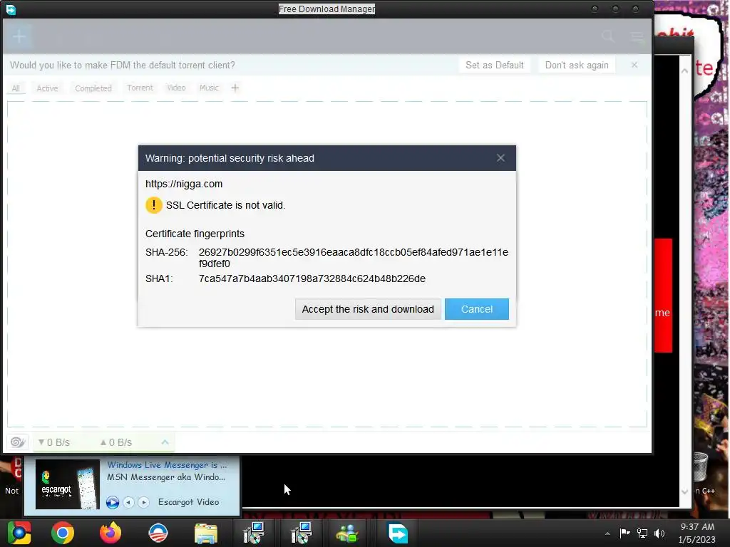The image size is (730, 547).
Task: Switch to the Active tab
Action: [x=48, y=88]
